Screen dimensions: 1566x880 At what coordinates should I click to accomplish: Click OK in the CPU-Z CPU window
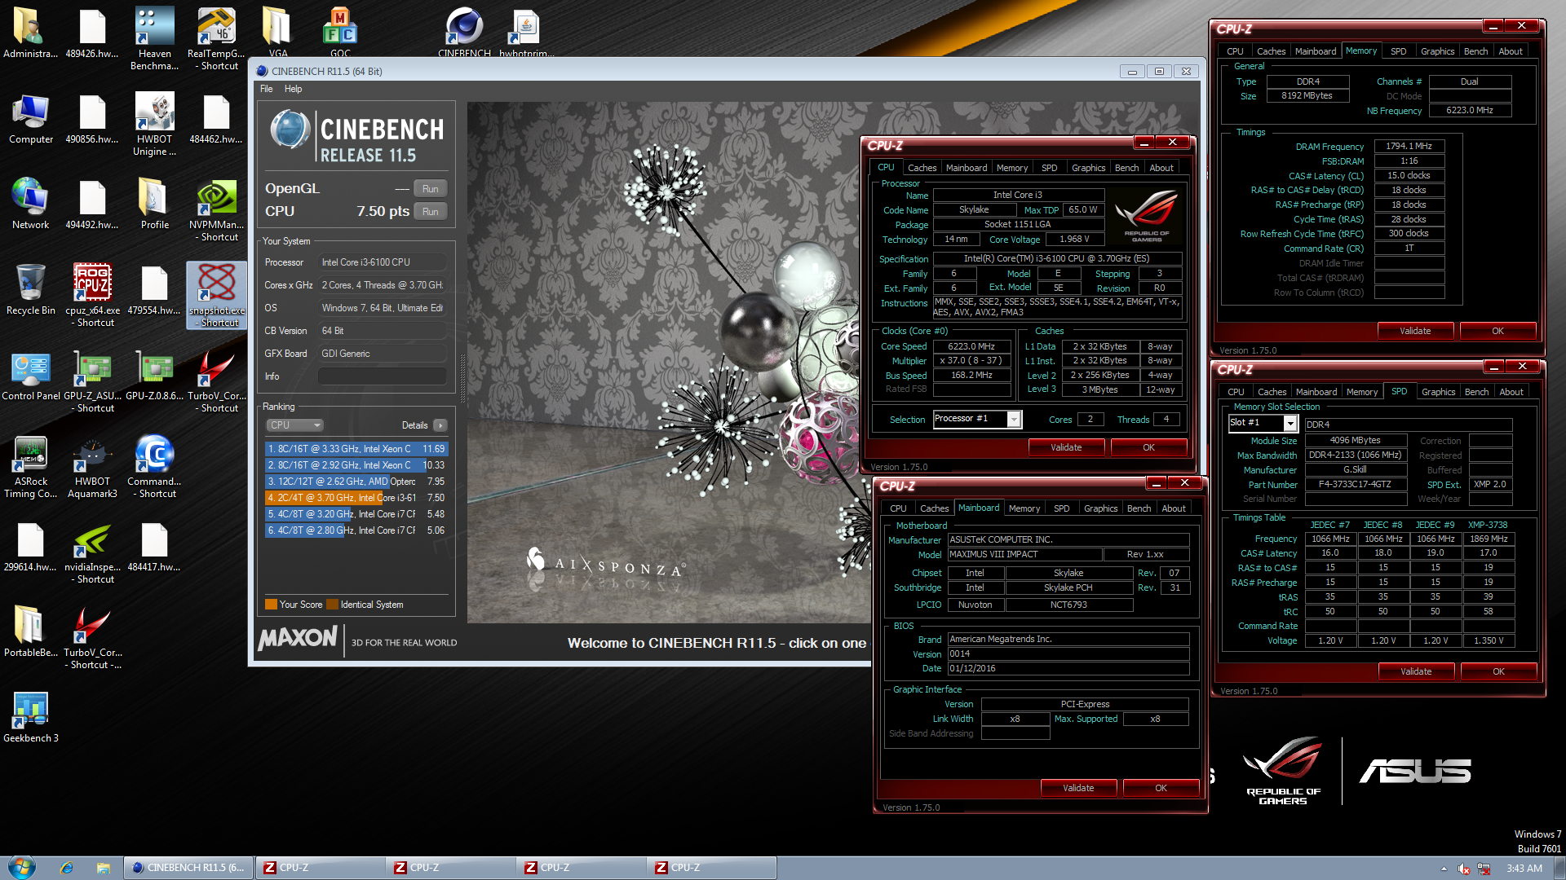pyautogui.click(x=1148, y=447)
